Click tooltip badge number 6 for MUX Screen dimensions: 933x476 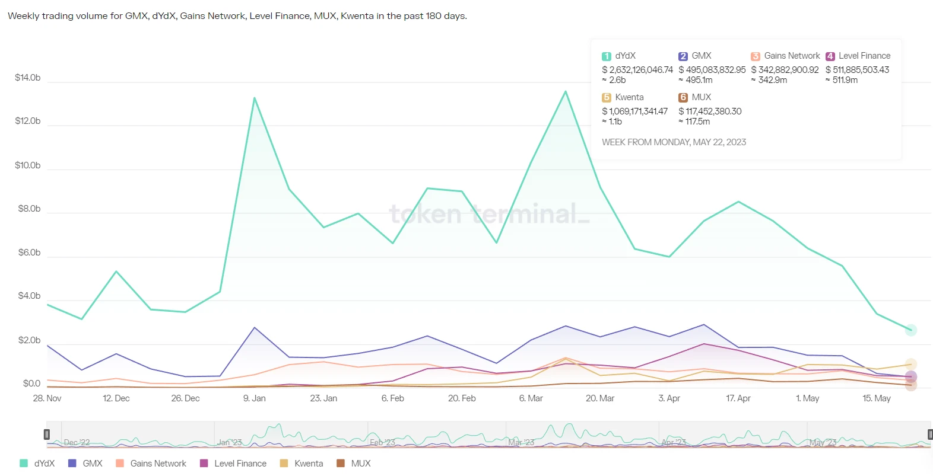click(x=683, y=98)
